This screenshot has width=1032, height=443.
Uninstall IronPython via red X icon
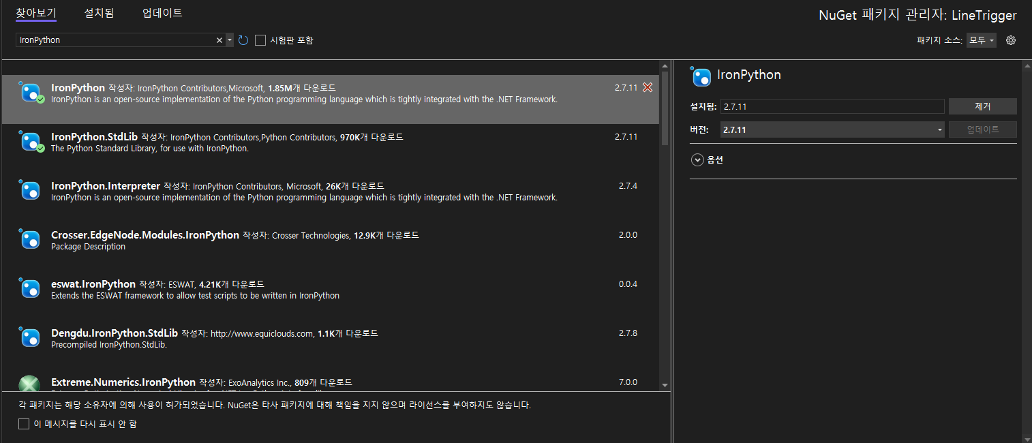[648, 87]
